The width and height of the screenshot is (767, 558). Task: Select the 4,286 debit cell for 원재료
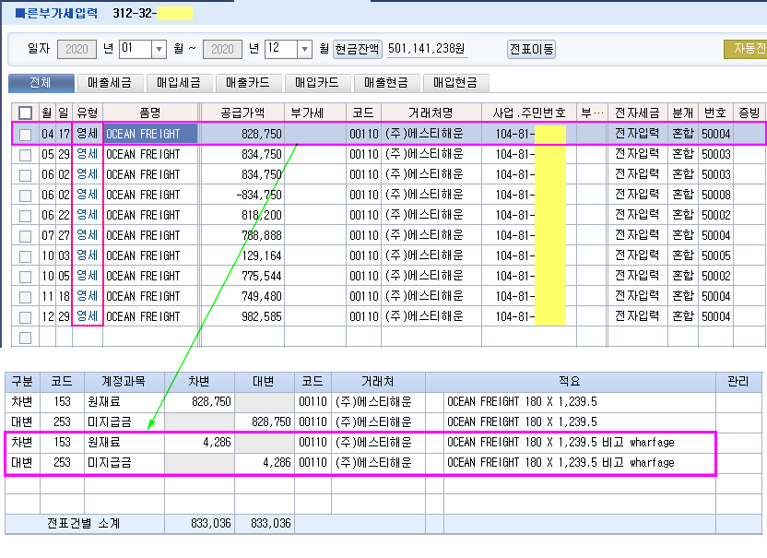pos(199,442)
